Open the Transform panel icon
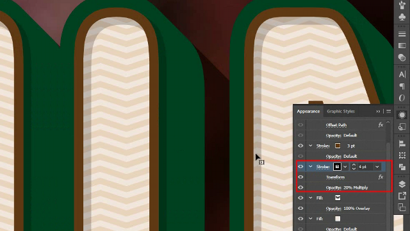The height and width of the screenshot is (231, 410). point(402,155)
